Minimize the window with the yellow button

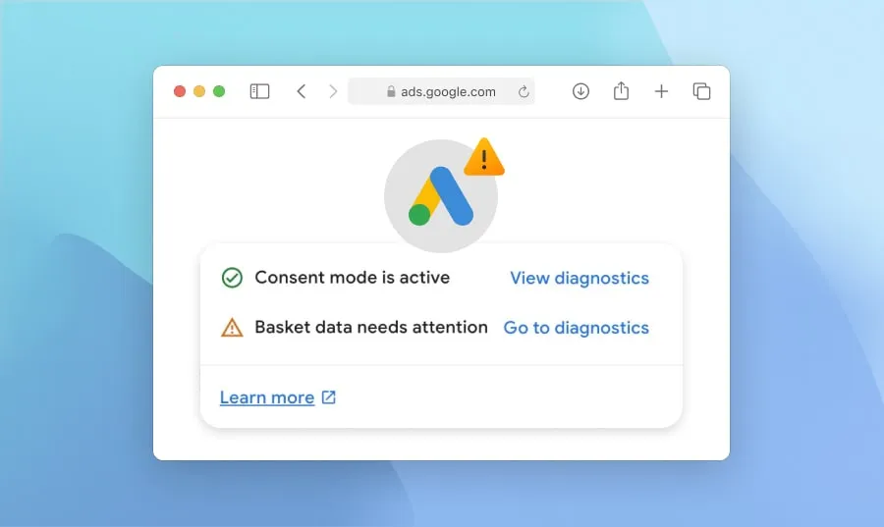tap(199, 91)
